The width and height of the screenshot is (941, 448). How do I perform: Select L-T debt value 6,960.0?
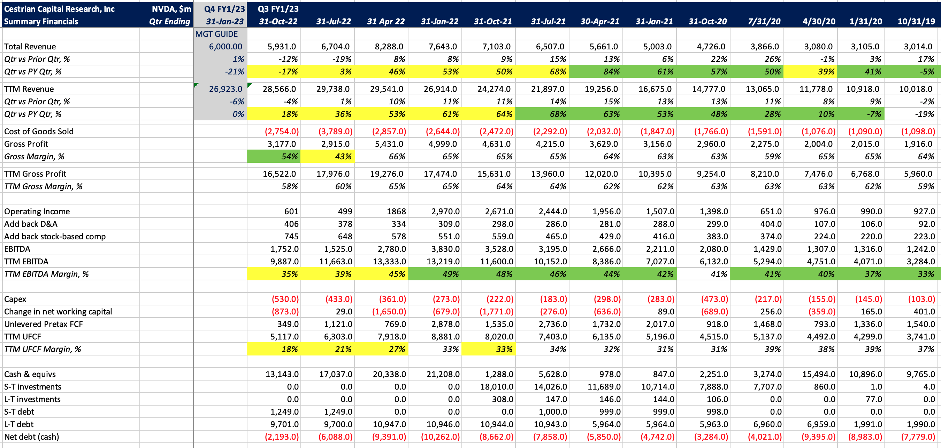[x=767, y=424]
